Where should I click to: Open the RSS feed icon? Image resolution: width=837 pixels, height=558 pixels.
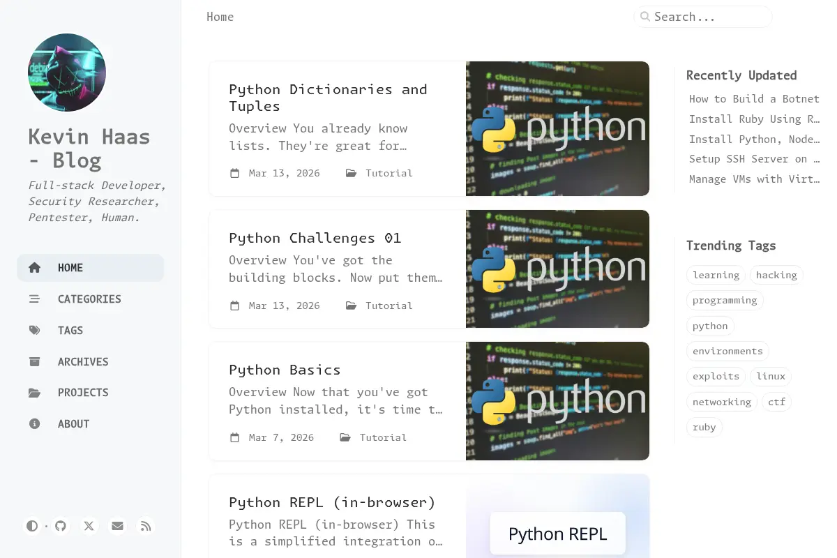145,526
